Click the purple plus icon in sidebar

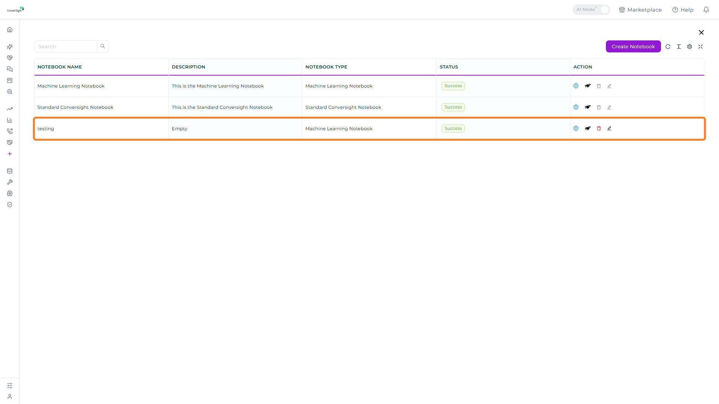pyautogui.click(x=10, y=154)
